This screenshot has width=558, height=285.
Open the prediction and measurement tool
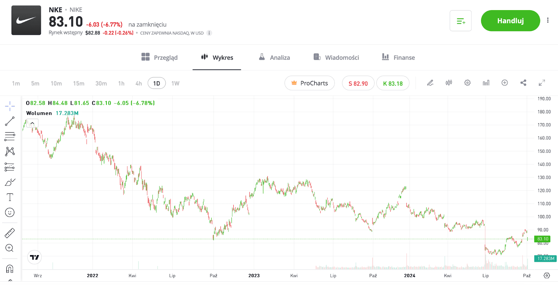point(10,167)
